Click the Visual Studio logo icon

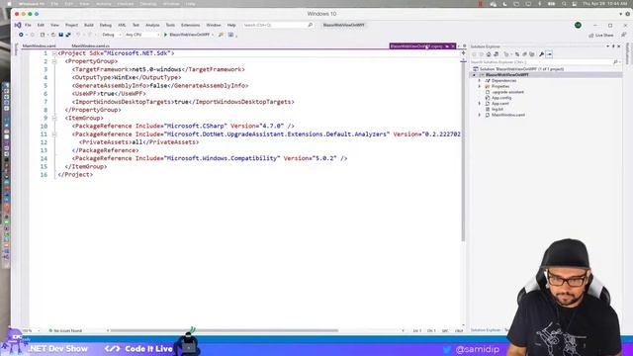tap(18, 25)
